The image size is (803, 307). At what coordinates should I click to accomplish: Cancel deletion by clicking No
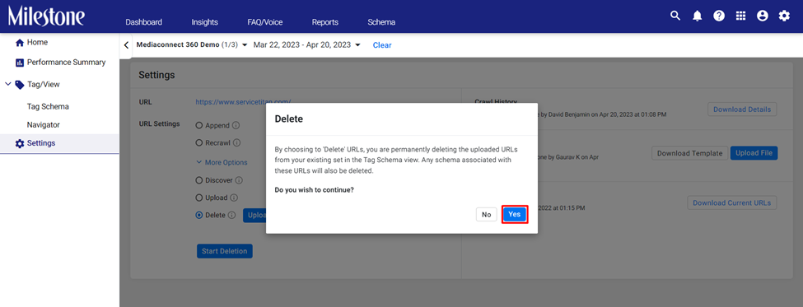tap(487, 214)
